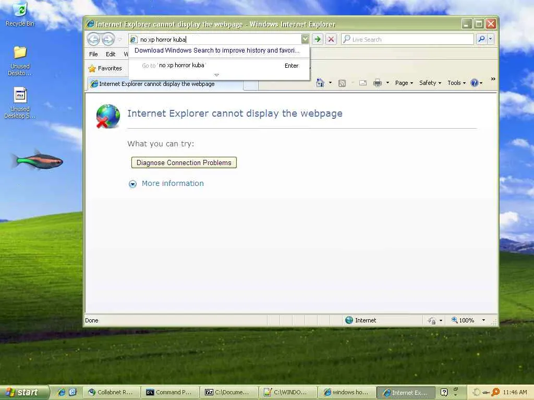Screen dimensions: 534x400
Task: Click the Live Search magnifier button
Action: tap(481, 39)
